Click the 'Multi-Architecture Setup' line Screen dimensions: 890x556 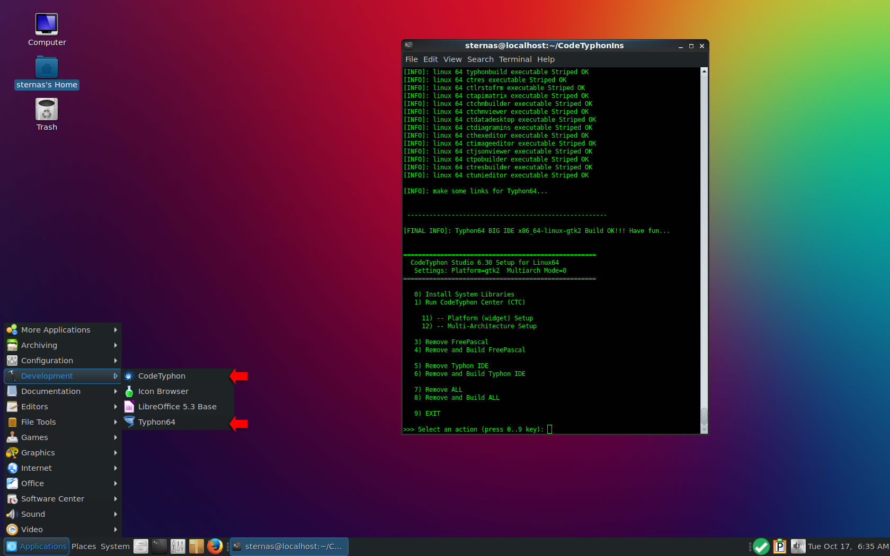click(479, 326)
